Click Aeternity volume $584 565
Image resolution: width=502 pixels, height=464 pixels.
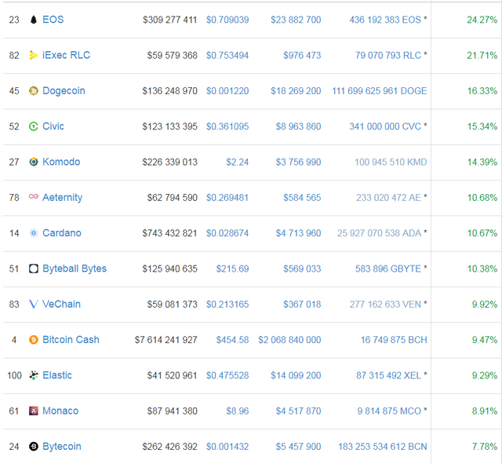point(302,198)
